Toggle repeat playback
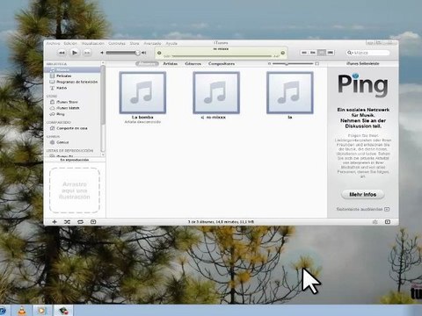This screenshot has width=422, height=316. click(x=80, y=222)
